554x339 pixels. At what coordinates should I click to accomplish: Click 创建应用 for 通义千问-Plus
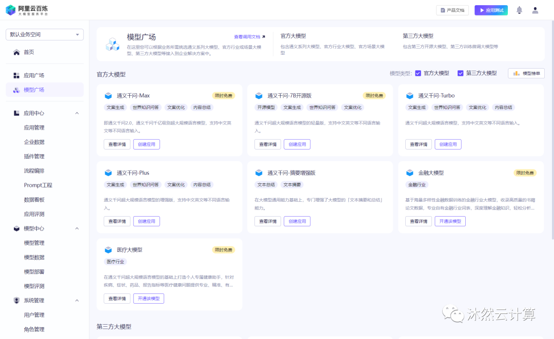[x=147, y=222]
